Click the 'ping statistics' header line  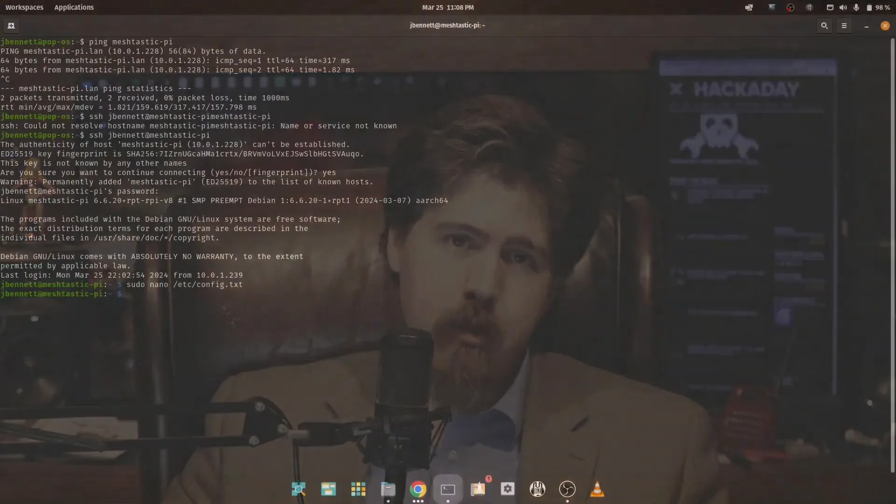[x=96, y=89]
